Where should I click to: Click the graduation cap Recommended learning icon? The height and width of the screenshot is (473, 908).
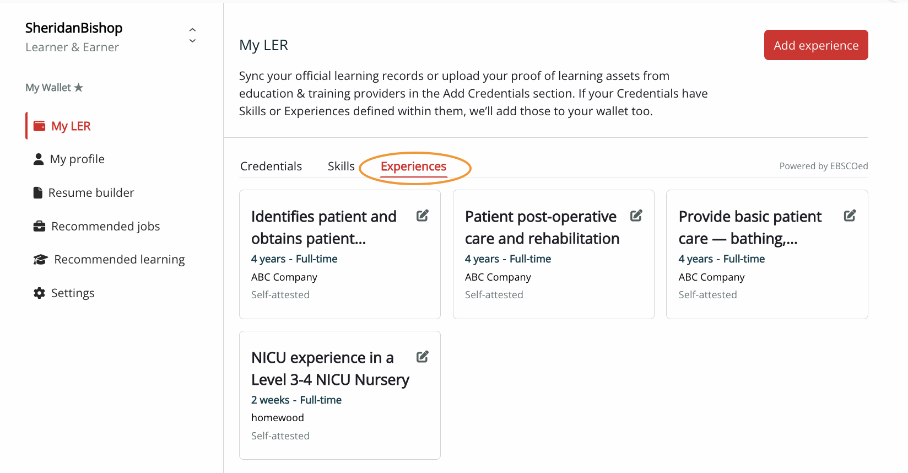point(40,260)
